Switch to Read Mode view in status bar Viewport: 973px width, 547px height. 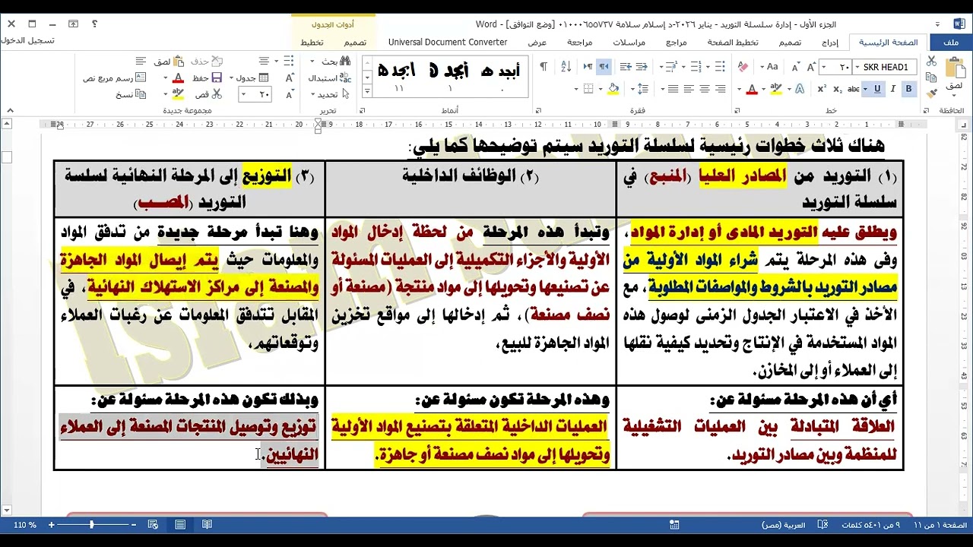(207, 525)
